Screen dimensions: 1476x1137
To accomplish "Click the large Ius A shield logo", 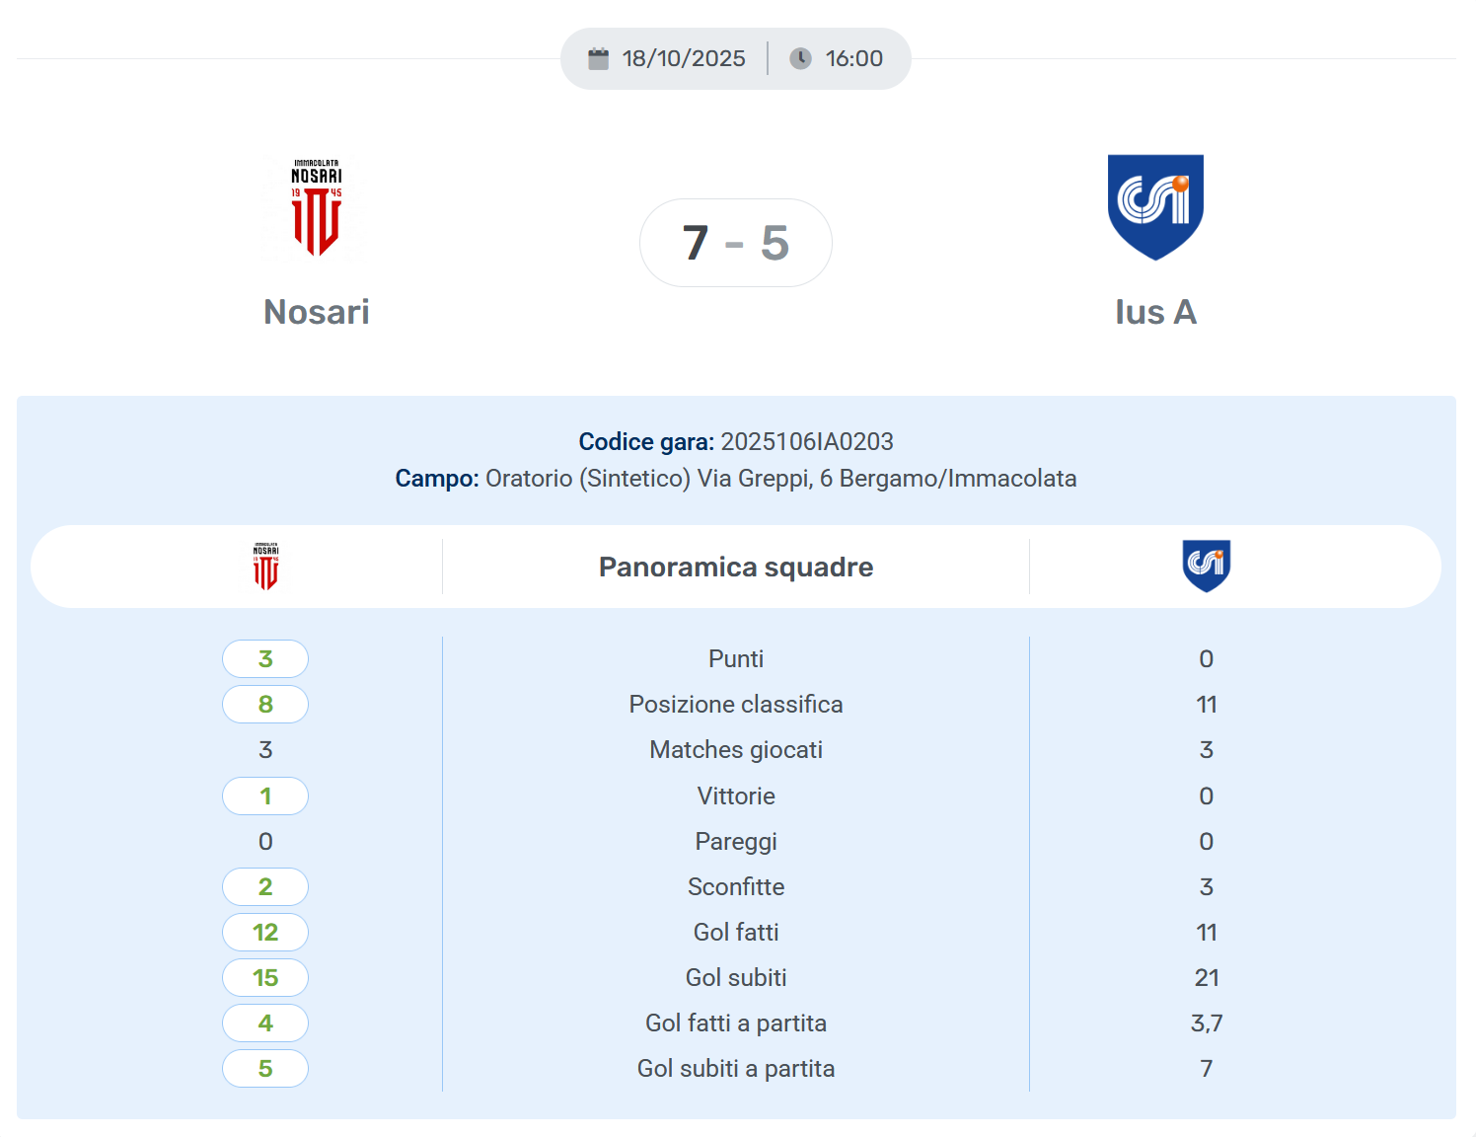I will [x=1155, y=206].
